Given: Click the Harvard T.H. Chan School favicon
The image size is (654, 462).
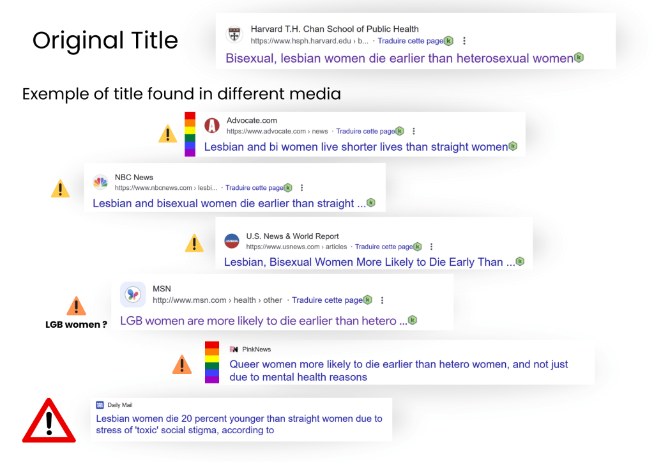Looking at the screenshot, I should click(235, 35).
